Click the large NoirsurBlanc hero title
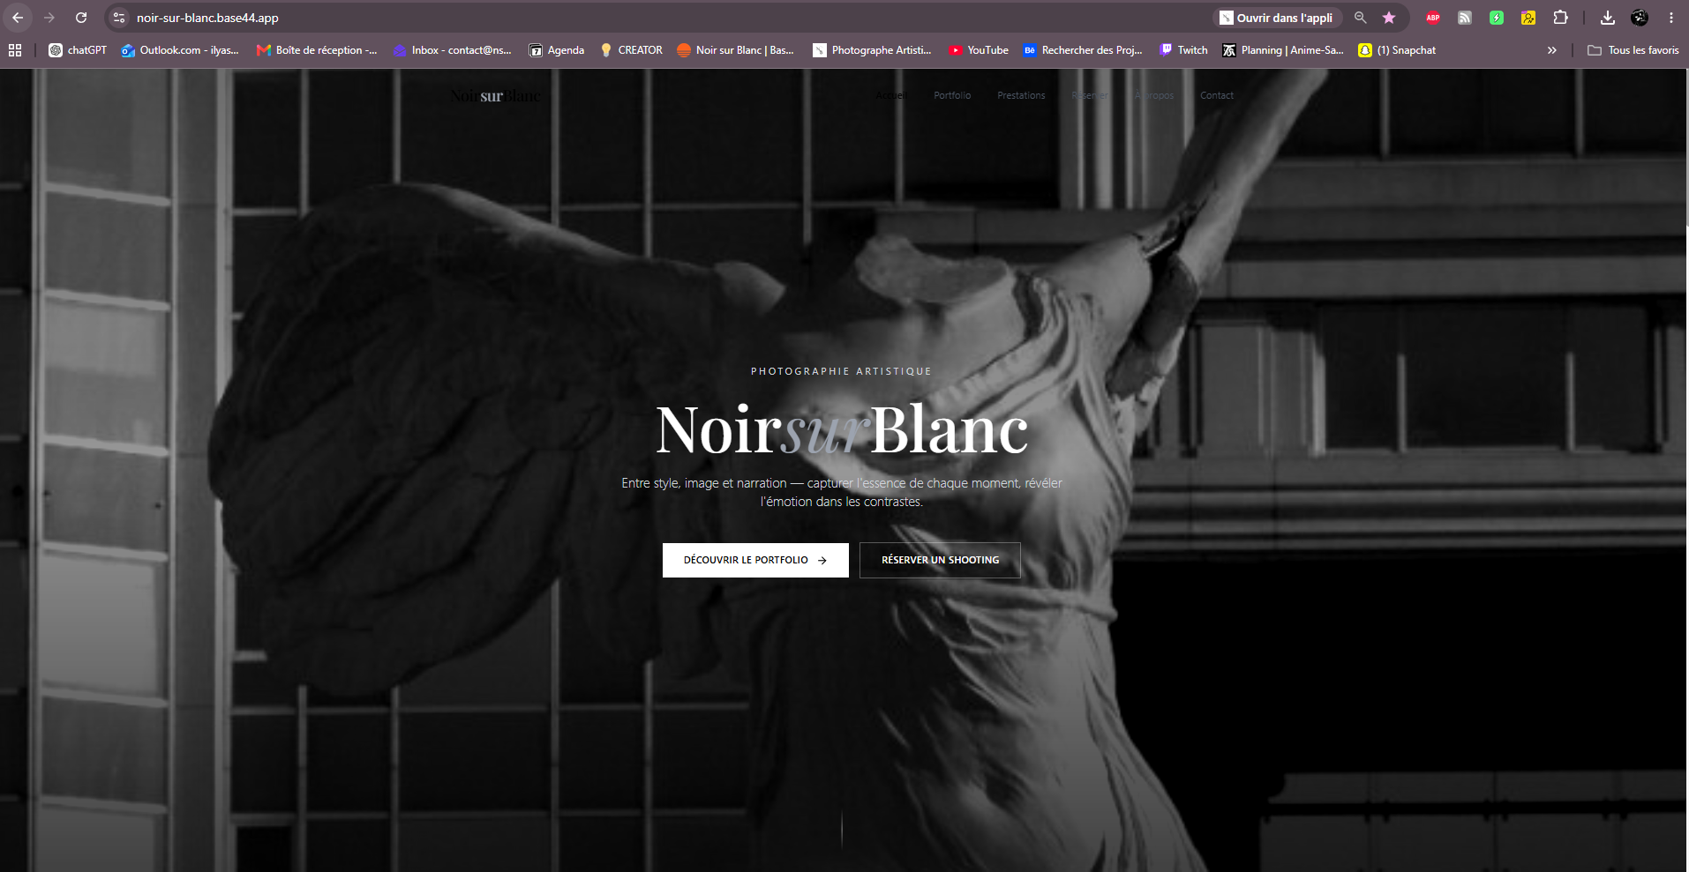 (x=842, y=430)
